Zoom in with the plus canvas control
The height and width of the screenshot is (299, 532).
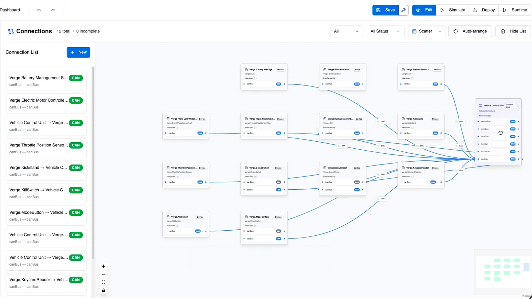click(x=103, y=266)
